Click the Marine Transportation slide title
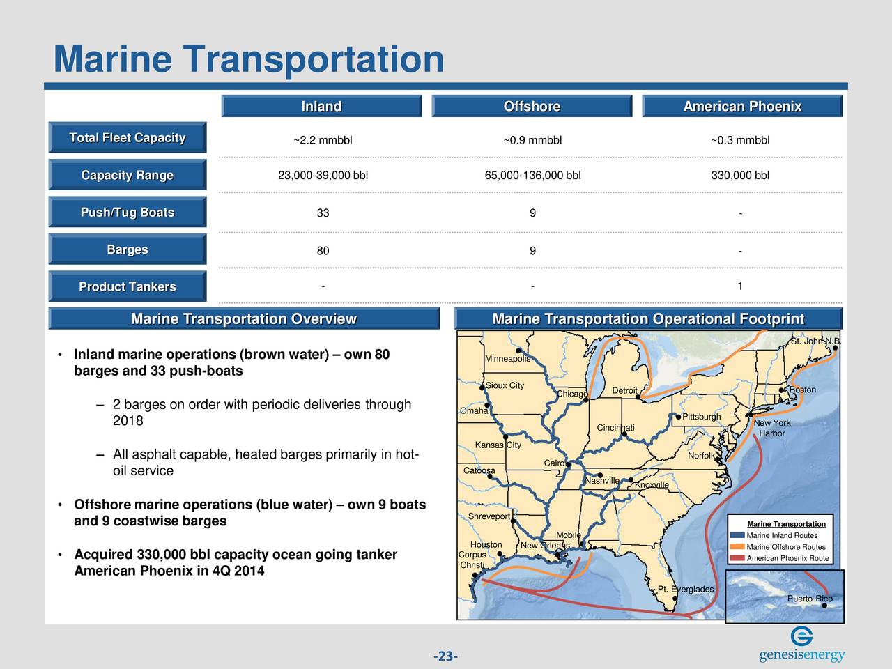892x669 pixels. pyautogui.click(x=249, y=59)
